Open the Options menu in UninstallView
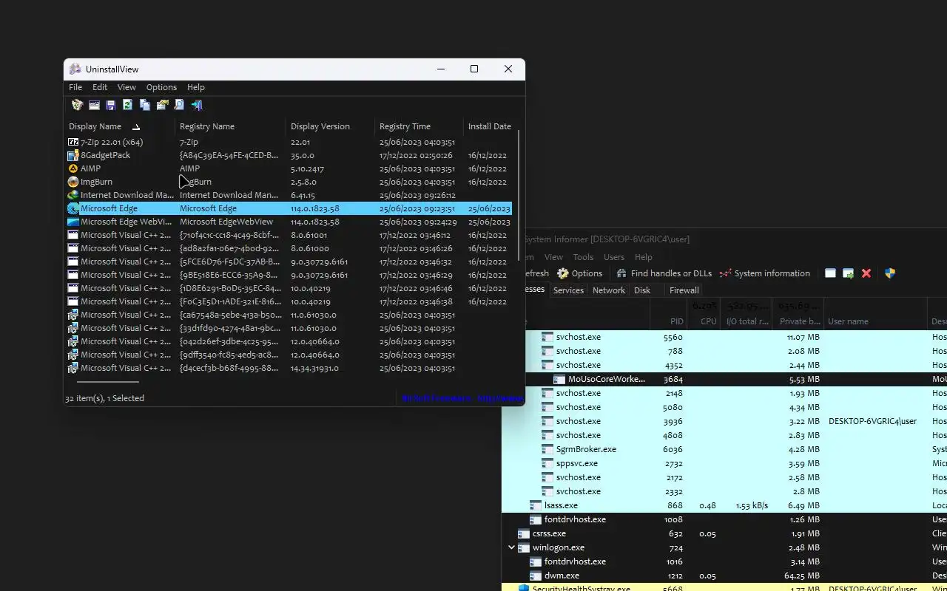The image size is (947, 591). coord(161,87)
